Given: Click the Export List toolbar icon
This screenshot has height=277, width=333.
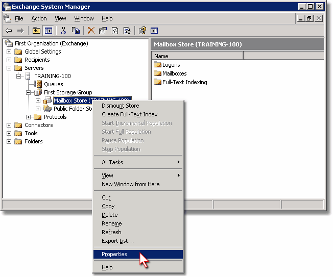Looking at the screenshot, I should click(x=127, y=31).
